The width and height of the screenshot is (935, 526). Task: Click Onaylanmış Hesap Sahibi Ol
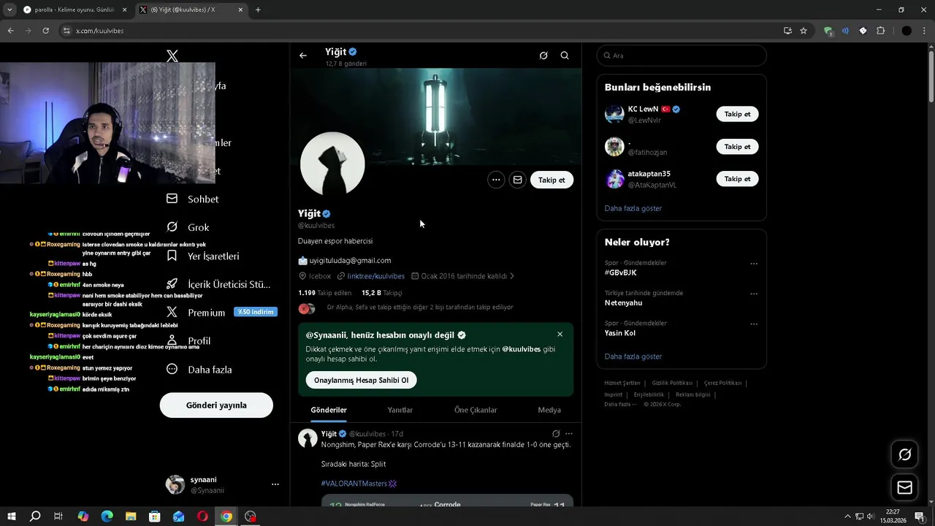tap(361, 380)
